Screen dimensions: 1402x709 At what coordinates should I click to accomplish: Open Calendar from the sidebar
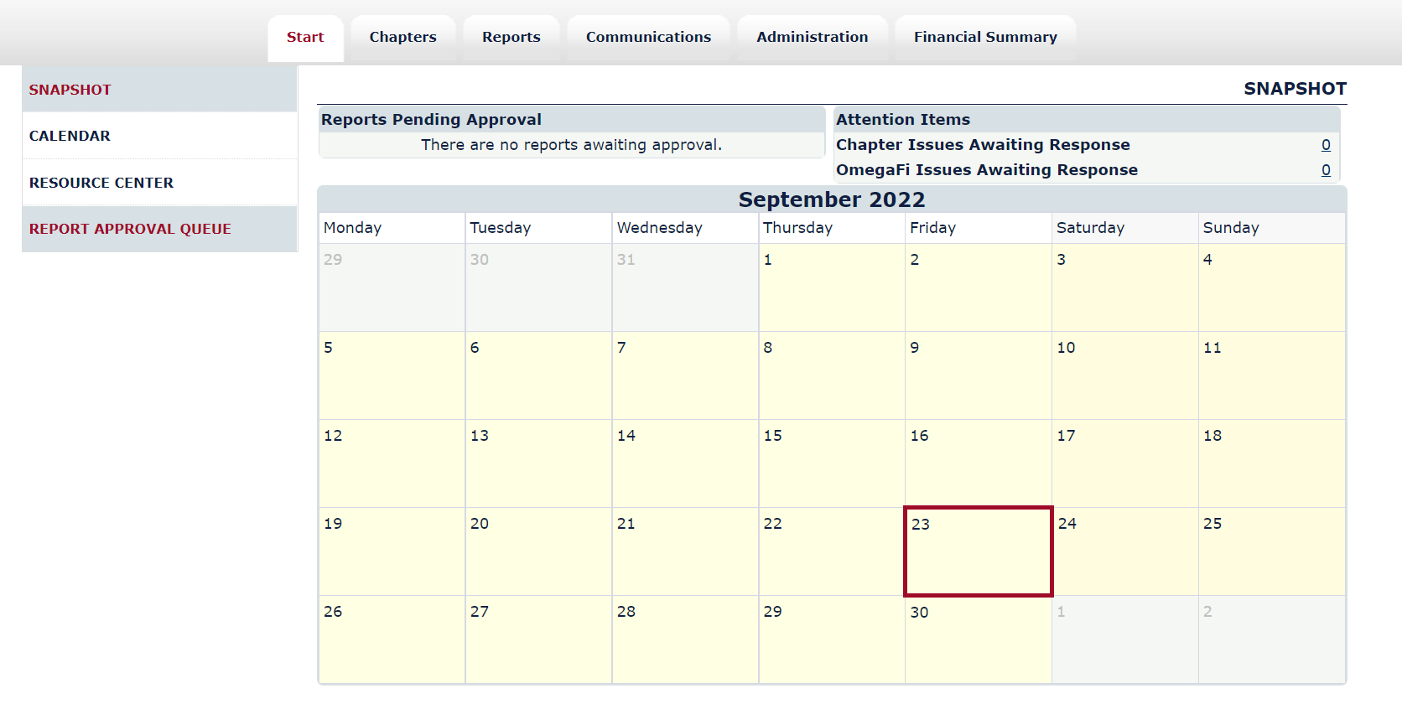pos(70,136)
